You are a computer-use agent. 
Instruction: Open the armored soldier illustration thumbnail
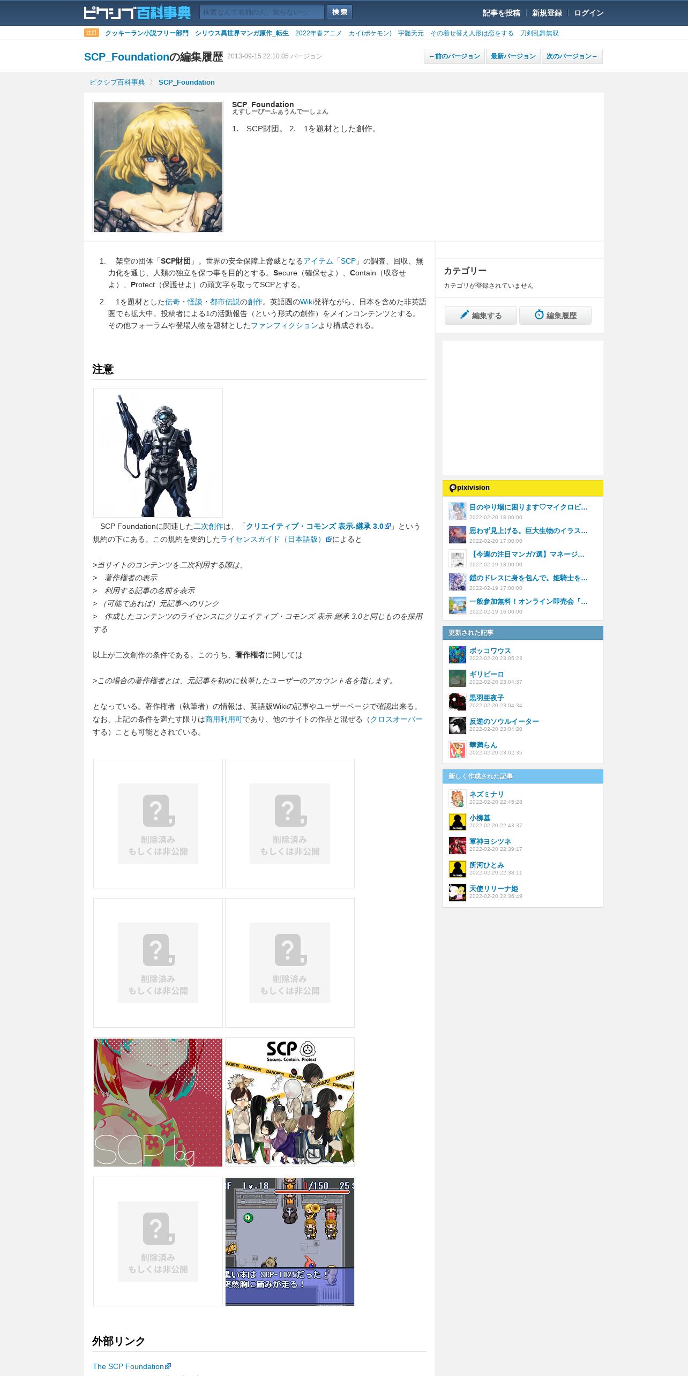158,453
